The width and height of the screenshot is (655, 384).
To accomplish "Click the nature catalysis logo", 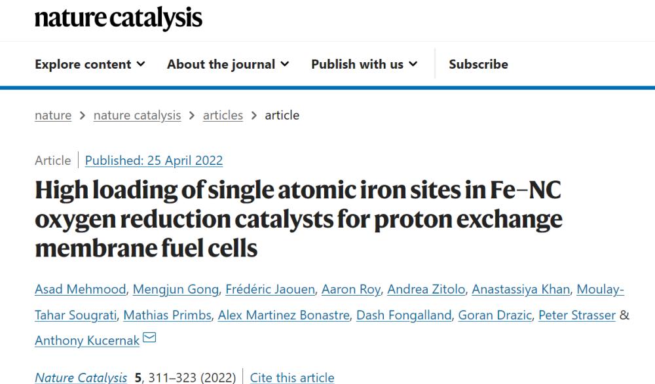I will (118, 19).
